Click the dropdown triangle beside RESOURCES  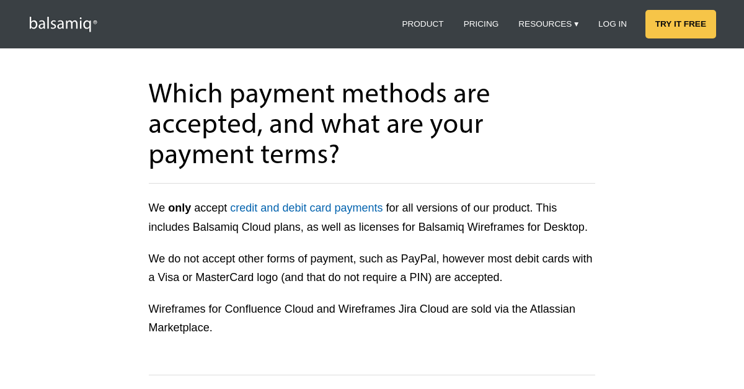[x=577, y=24]
